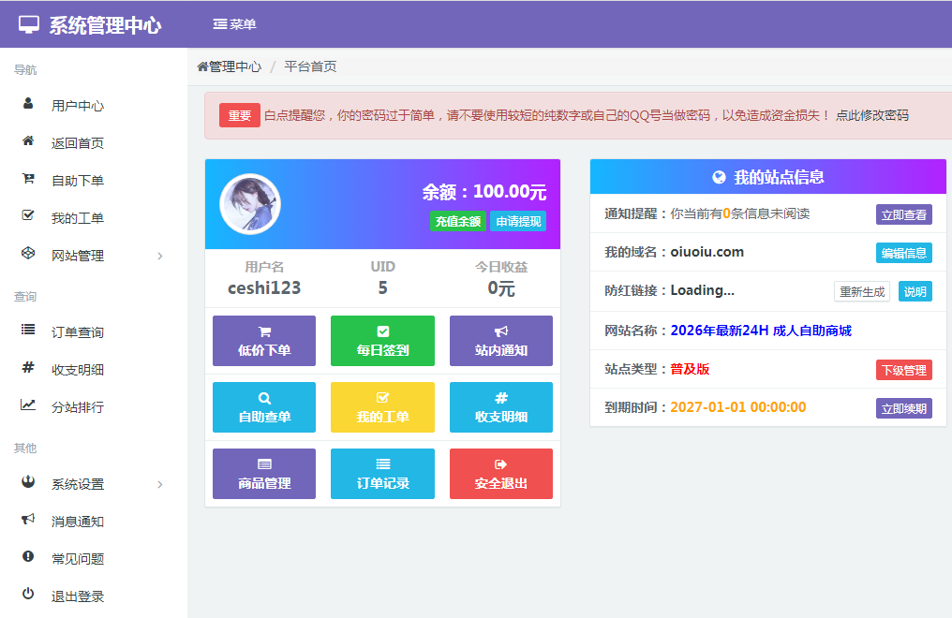Image resolution: width=952 pixels, height=618 pixels.
Task: Click the red 安全退出 tile
Action: 500,474
